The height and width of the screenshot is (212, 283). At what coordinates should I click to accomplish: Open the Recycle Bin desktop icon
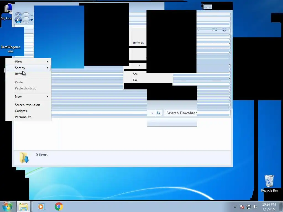[269, 183]
